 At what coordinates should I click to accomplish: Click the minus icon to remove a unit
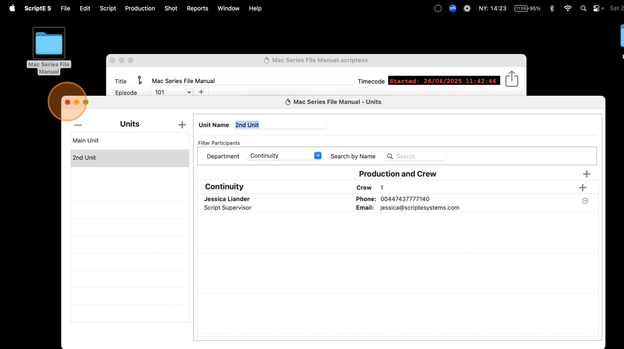[78, 125]
